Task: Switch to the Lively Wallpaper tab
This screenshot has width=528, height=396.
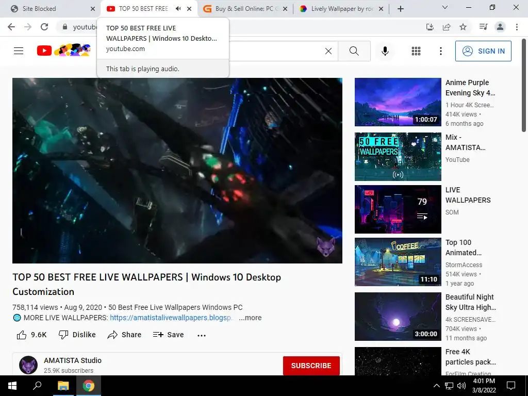Action: pyautogui.click(x=342, y=9)
